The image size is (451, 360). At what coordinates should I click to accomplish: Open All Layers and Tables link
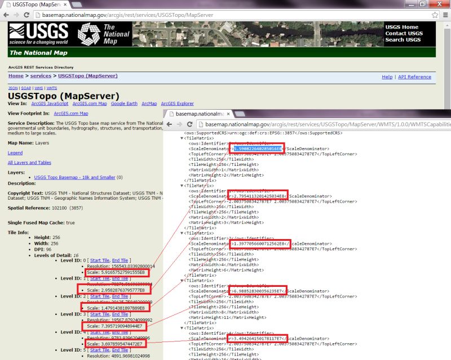[29, 163]
